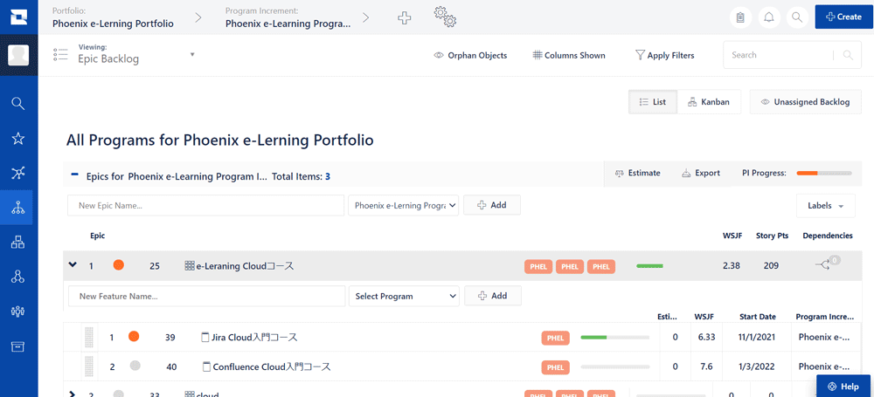Click grey status dot of Confluence Cloud feature
The width and height of the screenshot is (874, 397).
tap(135, 366)
